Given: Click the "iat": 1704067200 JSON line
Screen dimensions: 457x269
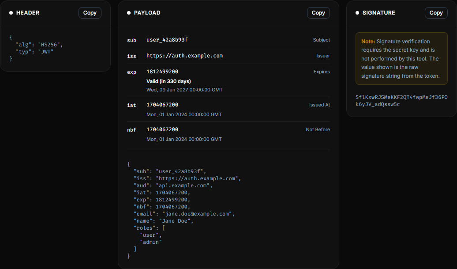Looking at the screenshot, I should pyautogui.click(x=162, y=193).
